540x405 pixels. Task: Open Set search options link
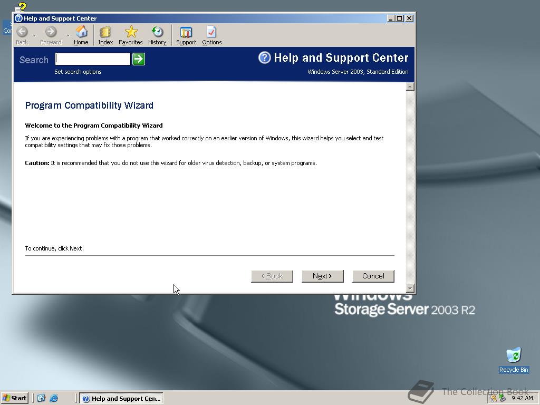point(78,72)
